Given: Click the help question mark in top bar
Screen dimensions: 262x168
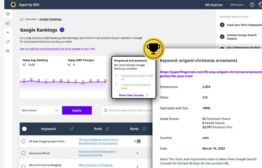Looking at the screenshot, I should (252, 5).
